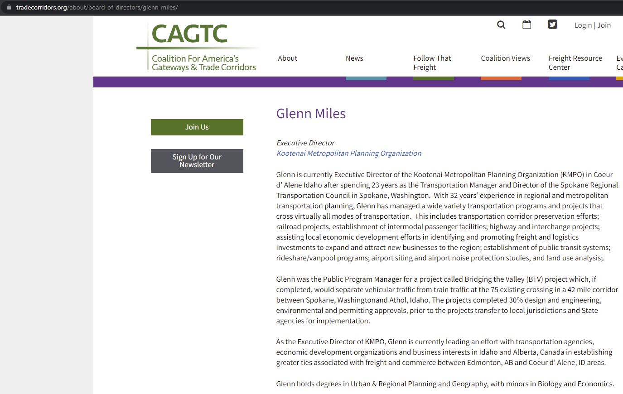Open the Join link in header

click(x=604, y=25)
